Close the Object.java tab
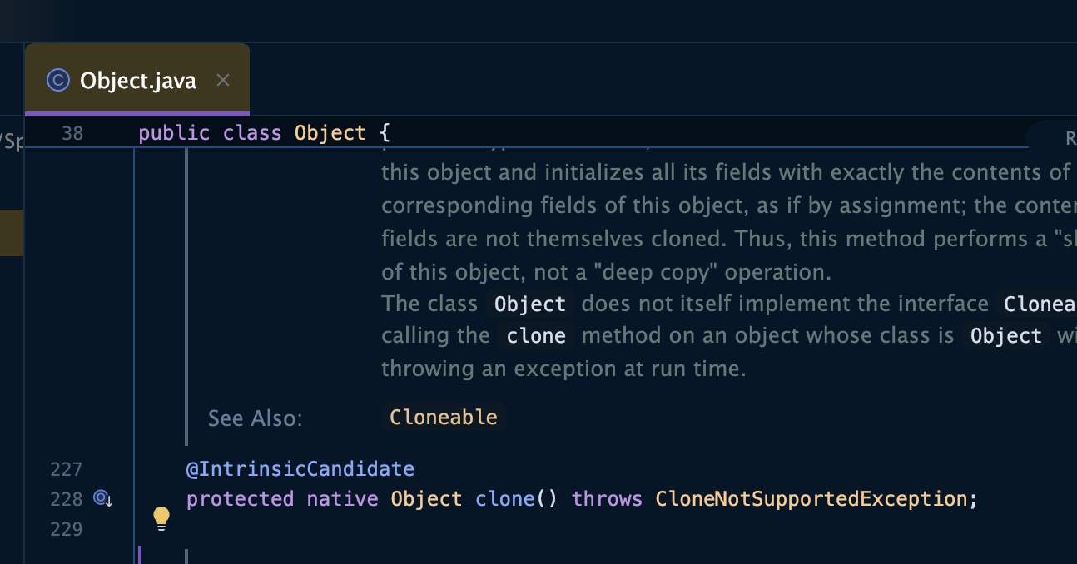 point(222,80)
